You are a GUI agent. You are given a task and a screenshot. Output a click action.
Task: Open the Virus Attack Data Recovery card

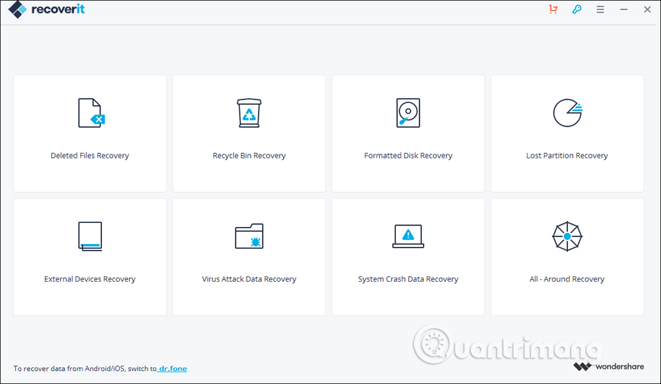coord(249,257)
